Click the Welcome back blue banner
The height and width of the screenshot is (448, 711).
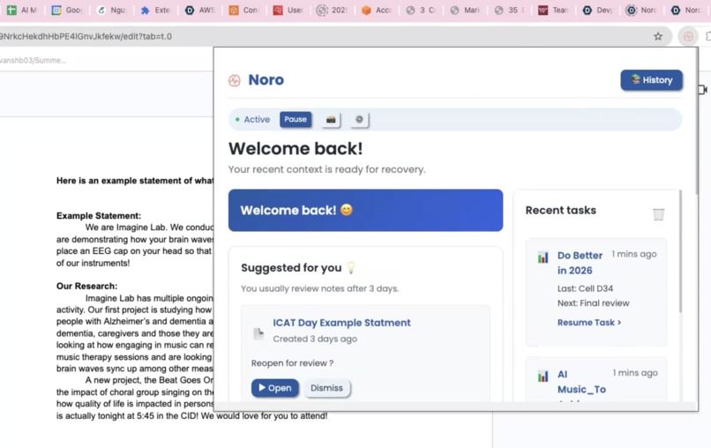[x=365, y=211]
